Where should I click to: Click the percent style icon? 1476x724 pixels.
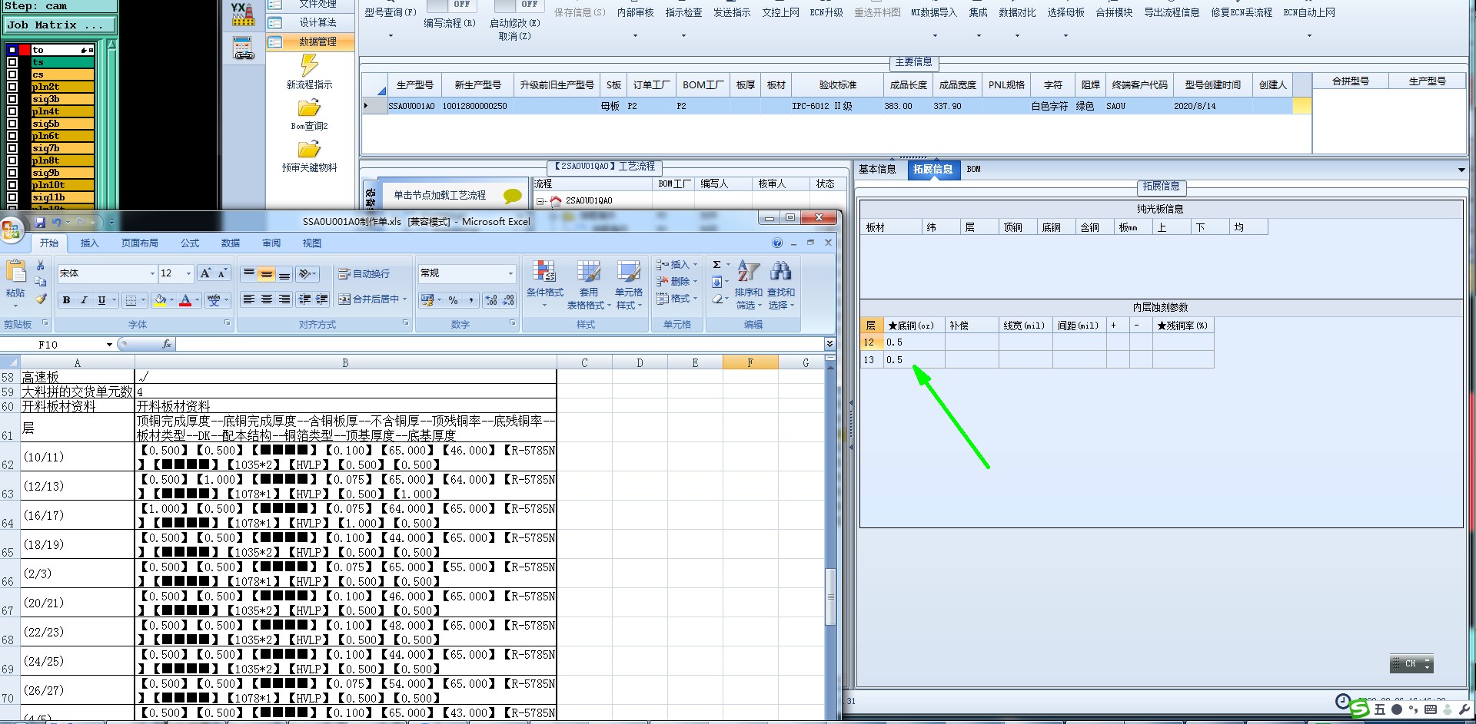tap(454, 300)
